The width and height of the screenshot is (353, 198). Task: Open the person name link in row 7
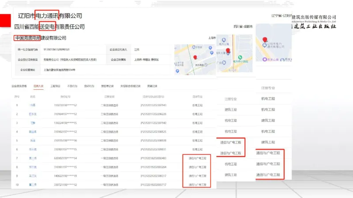(33, 158)
